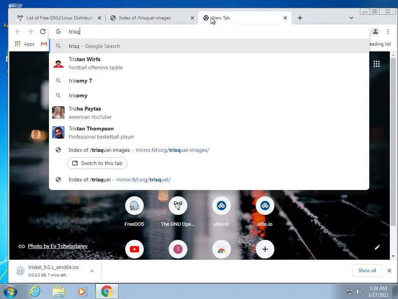This screenshot has height=299, width=398.
Task: Open the Chrome three-dot menu
Action: pos(388,32)
